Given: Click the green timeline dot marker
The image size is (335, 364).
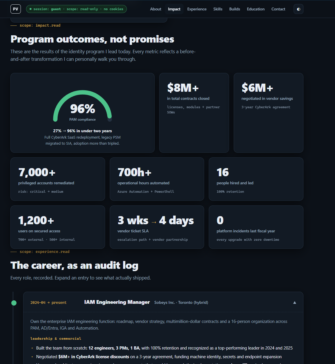Looking at the screenshot, I should pyautogui.click(x=14, y=303).
